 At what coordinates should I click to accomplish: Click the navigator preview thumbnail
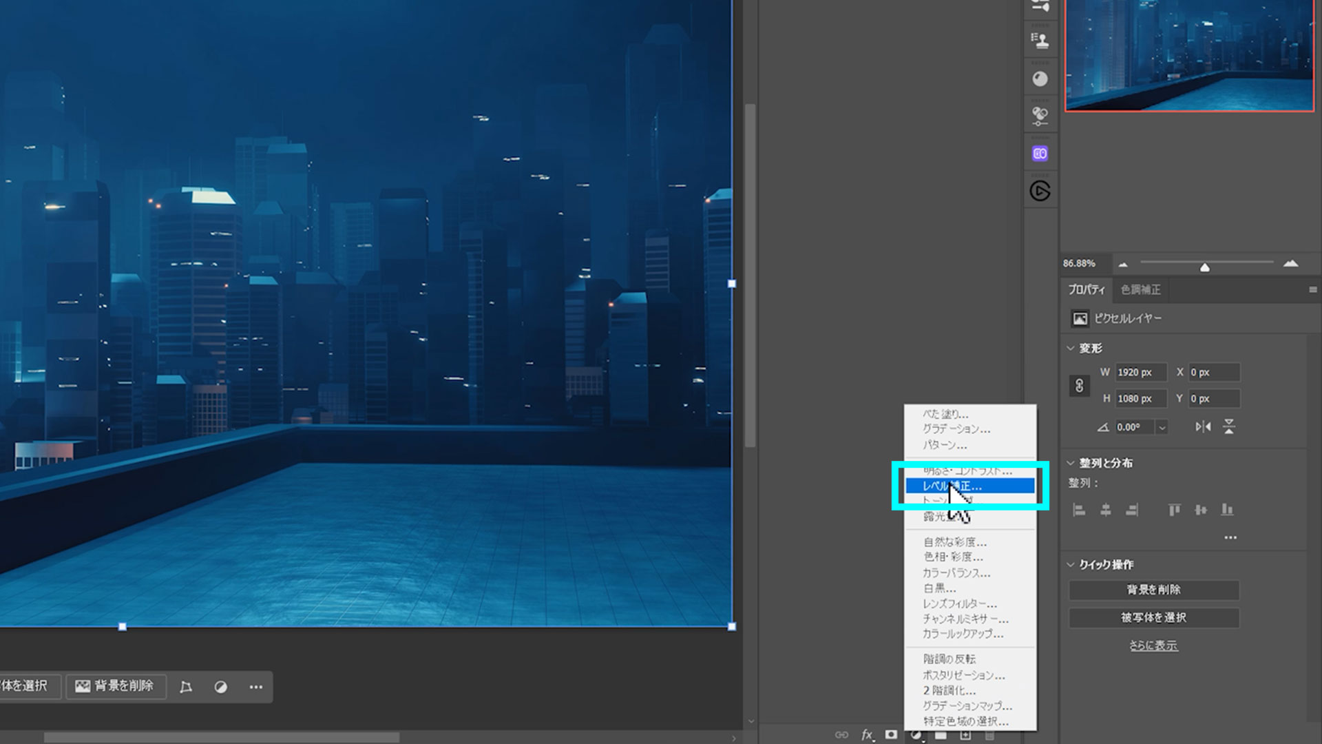1190,55
